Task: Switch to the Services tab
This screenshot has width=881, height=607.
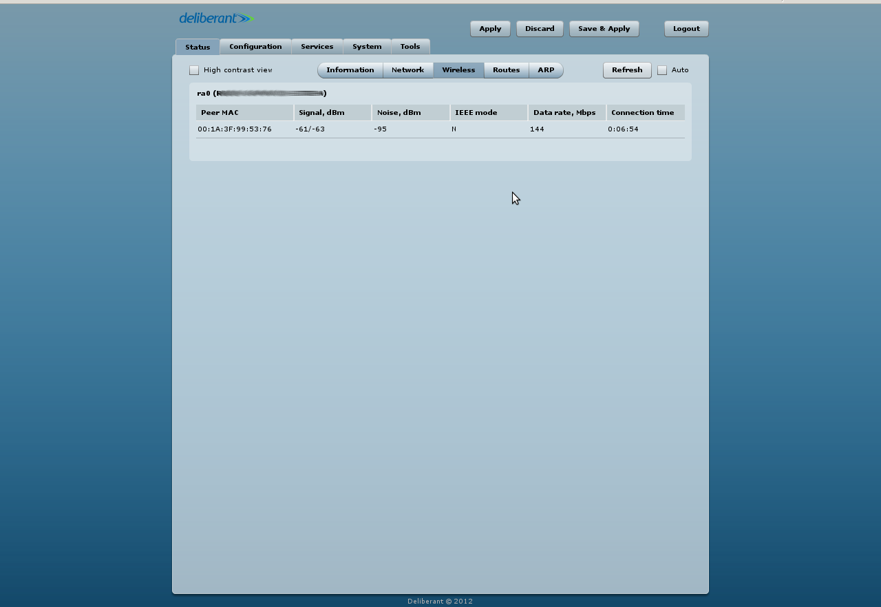Action: click(x=317, y=47)
